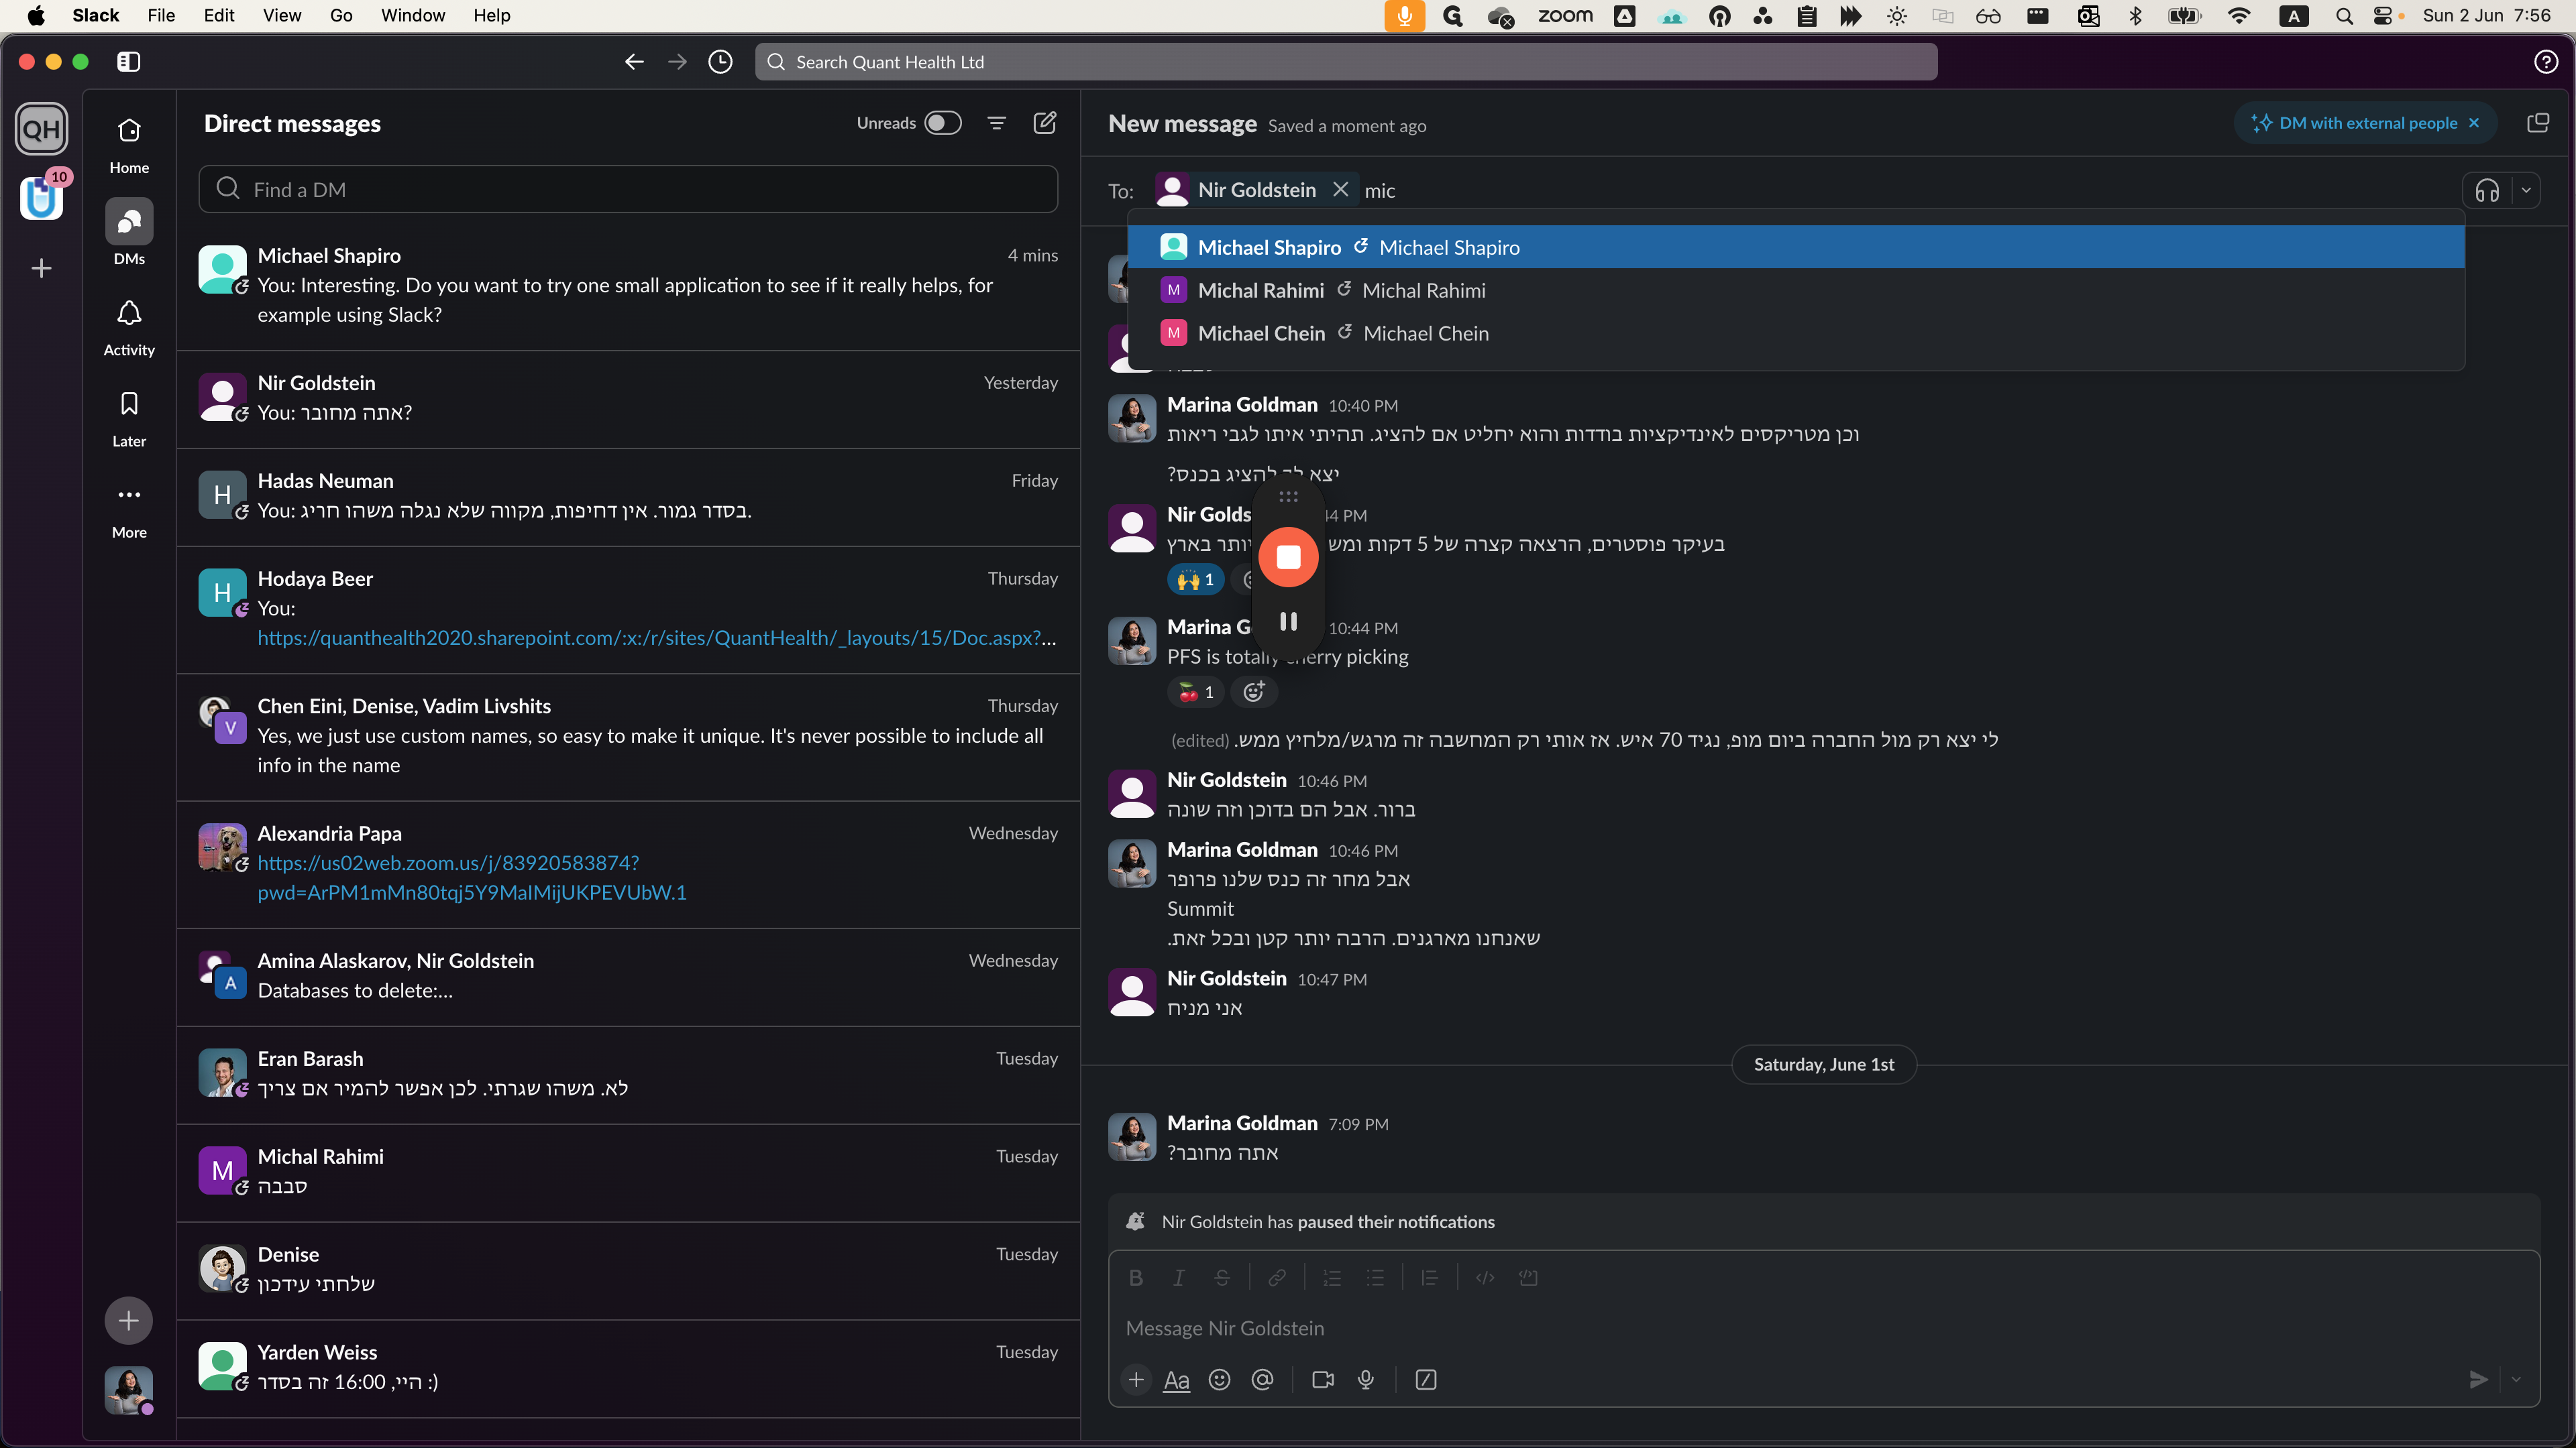Image resolution: width=2576 pixels, height=1448 pixels.
Task: Add a workspace with plus icon
Action: 41,268
